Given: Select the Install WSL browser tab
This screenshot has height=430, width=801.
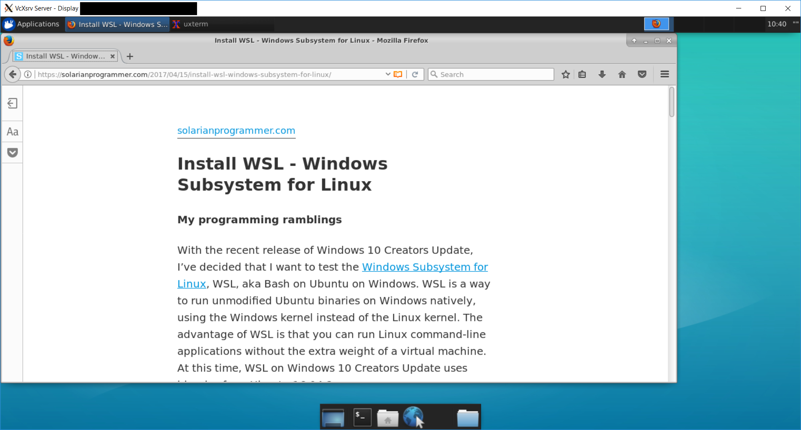Looking at the screenshot, I should [65, 56].
